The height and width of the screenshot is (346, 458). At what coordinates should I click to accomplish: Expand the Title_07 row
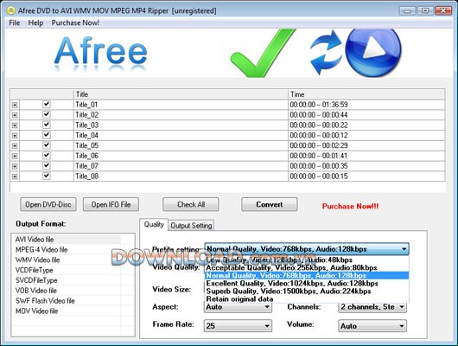point(15,166)
